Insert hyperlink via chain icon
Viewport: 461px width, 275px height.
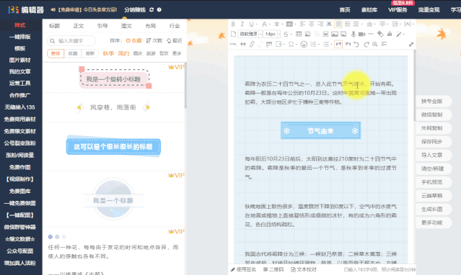[252, 44]
